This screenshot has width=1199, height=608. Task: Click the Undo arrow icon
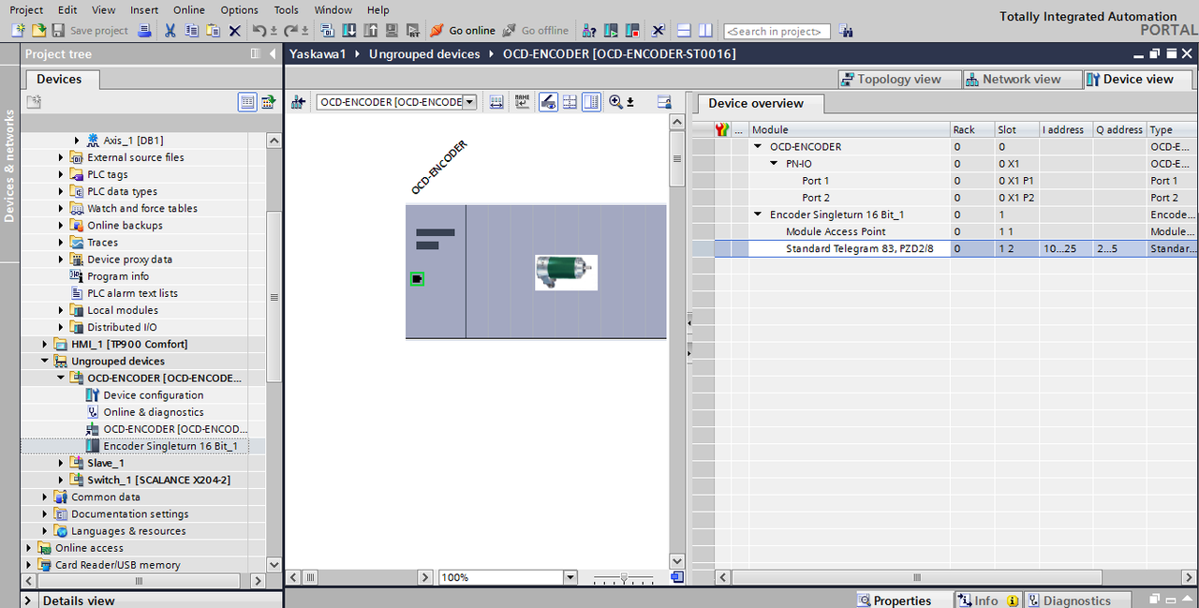point(259,31)
